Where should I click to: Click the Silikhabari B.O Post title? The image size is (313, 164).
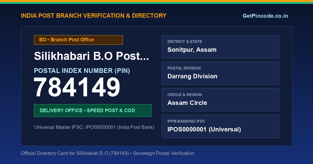(92, 56)
